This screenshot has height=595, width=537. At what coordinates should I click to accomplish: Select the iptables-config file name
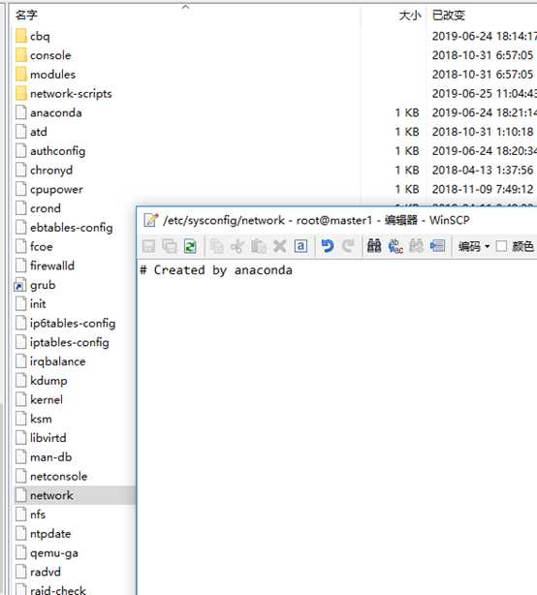70,342
